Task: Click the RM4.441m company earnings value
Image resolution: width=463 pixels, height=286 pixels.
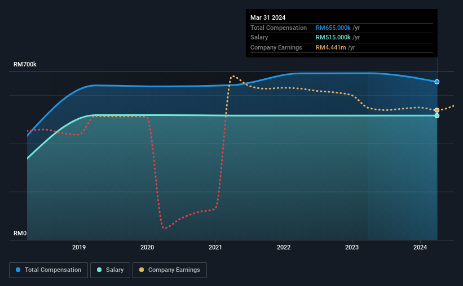Action: click(x=330, y=47)
